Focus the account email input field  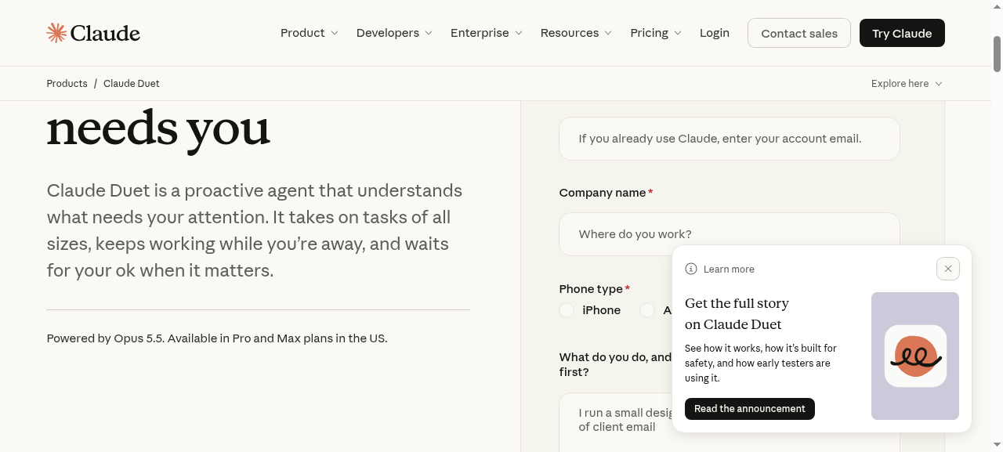pyautogui.click(x=730, y=139)
